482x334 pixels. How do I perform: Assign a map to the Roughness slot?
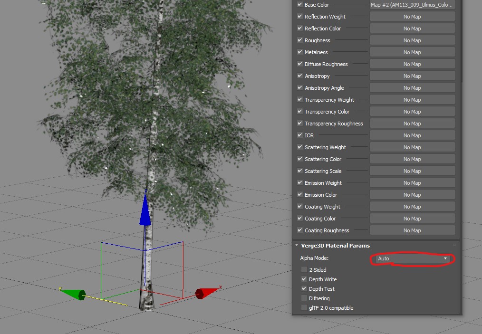tap(412, 40)
